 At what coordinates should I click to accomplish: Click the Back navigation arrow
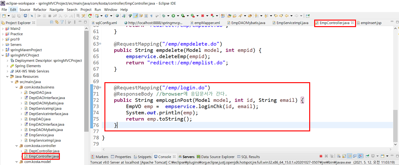click(x=286, y=16)
